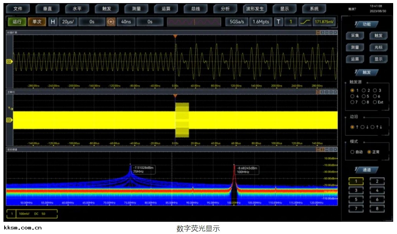Viewport: 397px width, 234px height.
Task: Set trigger mode to 自动 (Auto)
Action: click(x=353, y=152)
